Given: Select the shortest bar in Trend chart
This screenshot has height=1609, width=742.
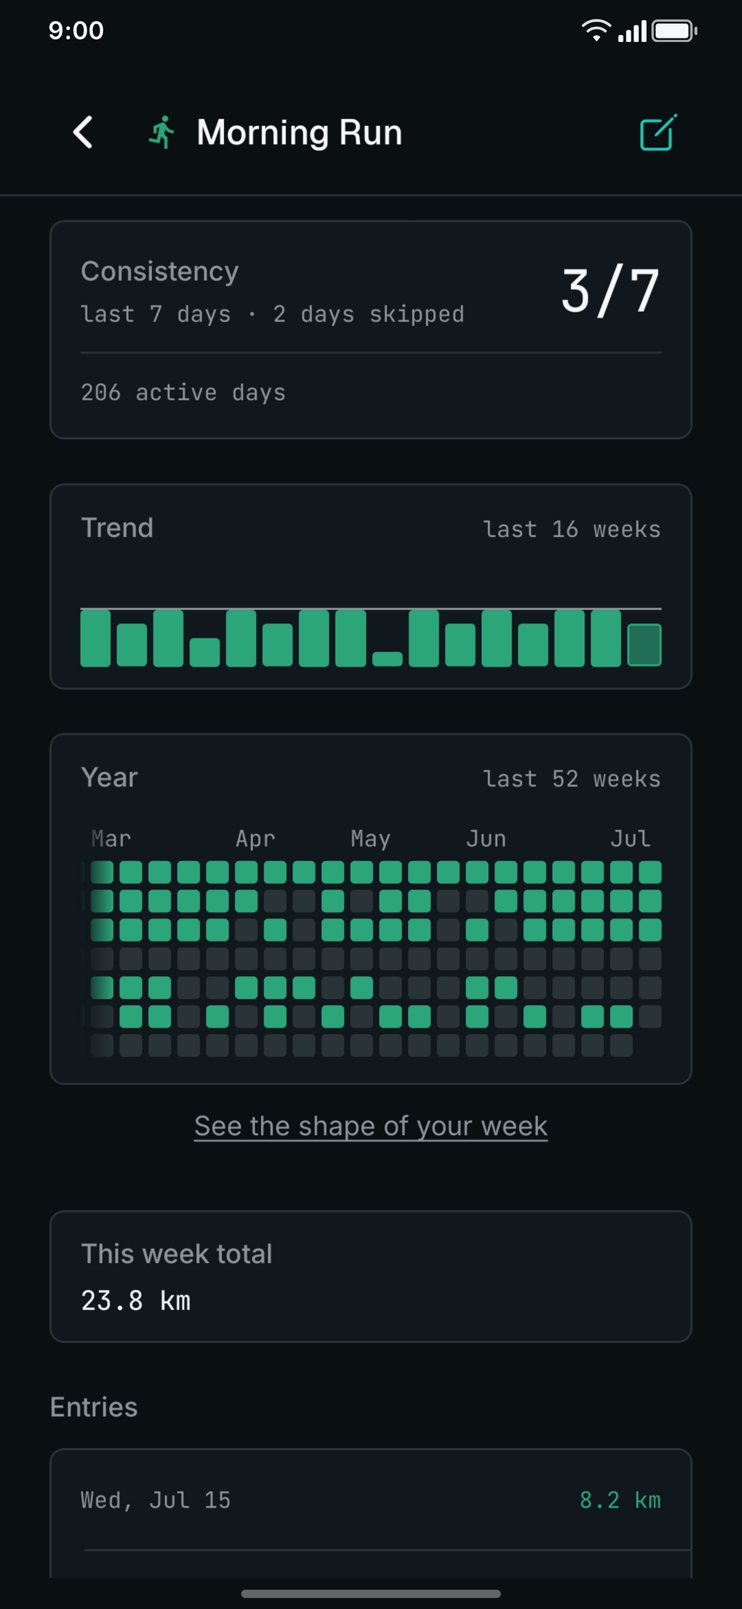Looking at the screenshot, I should pos(387,659).
